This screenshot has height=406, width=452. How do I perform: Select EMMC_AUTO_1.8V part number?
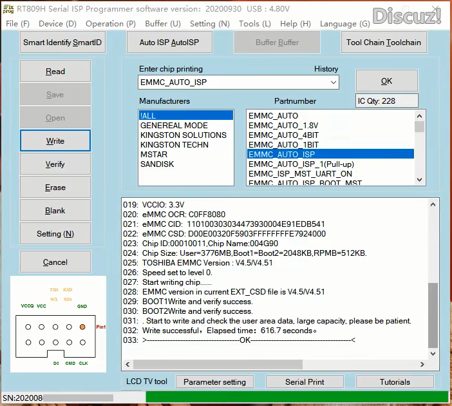click(283, 126)
